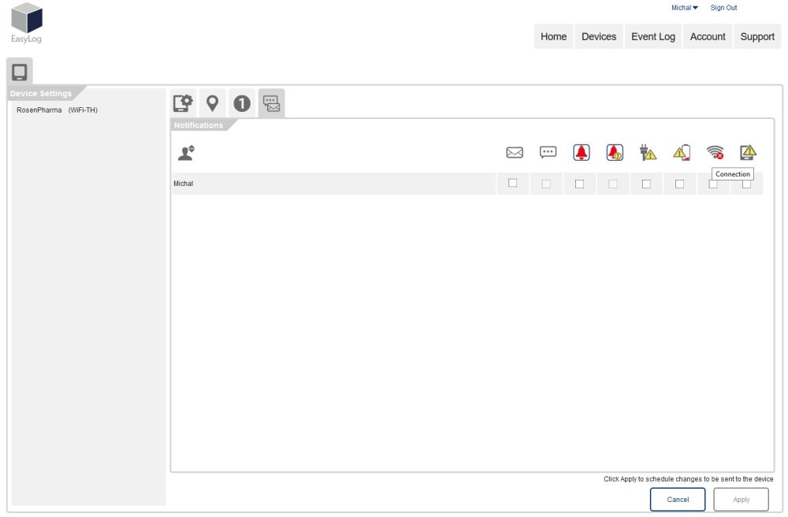Click the email envelope notification icon

point(515,153)
